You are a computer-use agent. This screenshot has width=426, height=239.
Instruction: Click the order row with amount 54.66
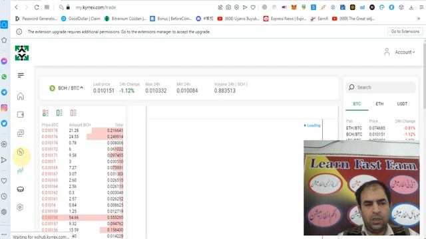[x=83, y=217]
